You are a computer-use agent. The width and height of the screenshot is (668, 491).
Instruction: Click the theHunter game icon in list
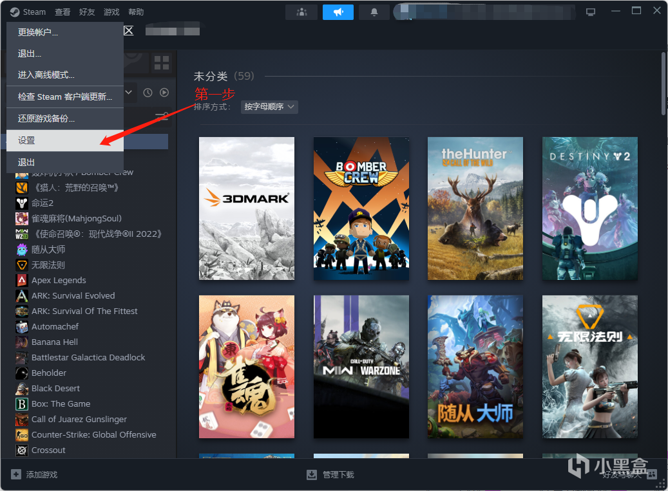tap(22, 187)
